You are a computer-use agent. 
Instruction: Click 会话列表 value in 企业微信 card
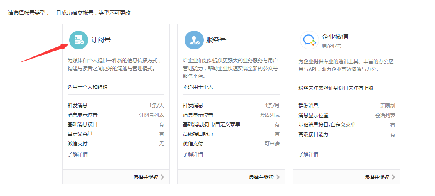[x=385, y=115]
